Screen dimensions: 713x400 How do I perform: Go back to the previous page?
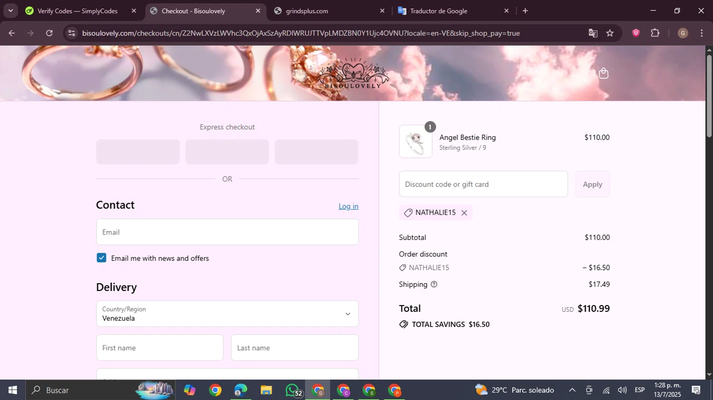click(12, 33)
